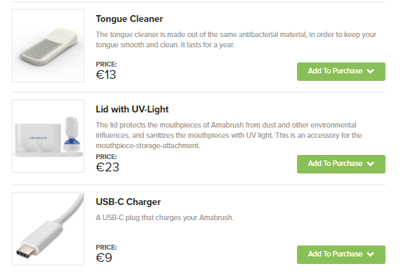Click the PRICE label above €13
The width and height of the screenshot is (404, 277).
106,64
